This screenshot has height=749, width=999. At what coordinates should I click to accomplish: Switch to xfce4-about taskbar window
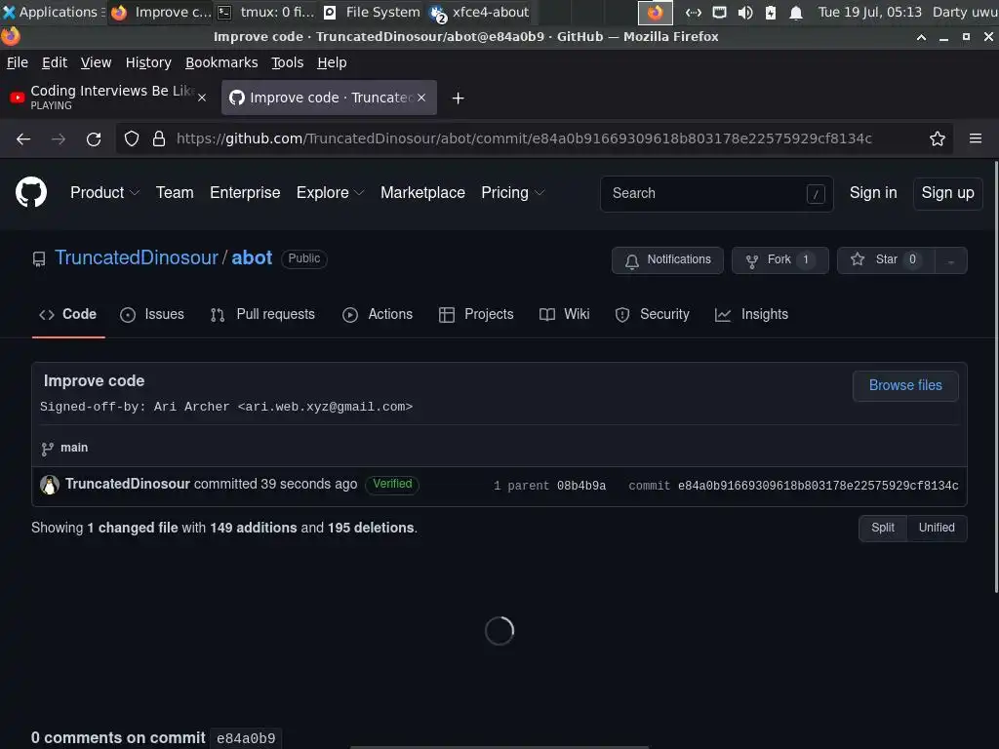[480, 12]
